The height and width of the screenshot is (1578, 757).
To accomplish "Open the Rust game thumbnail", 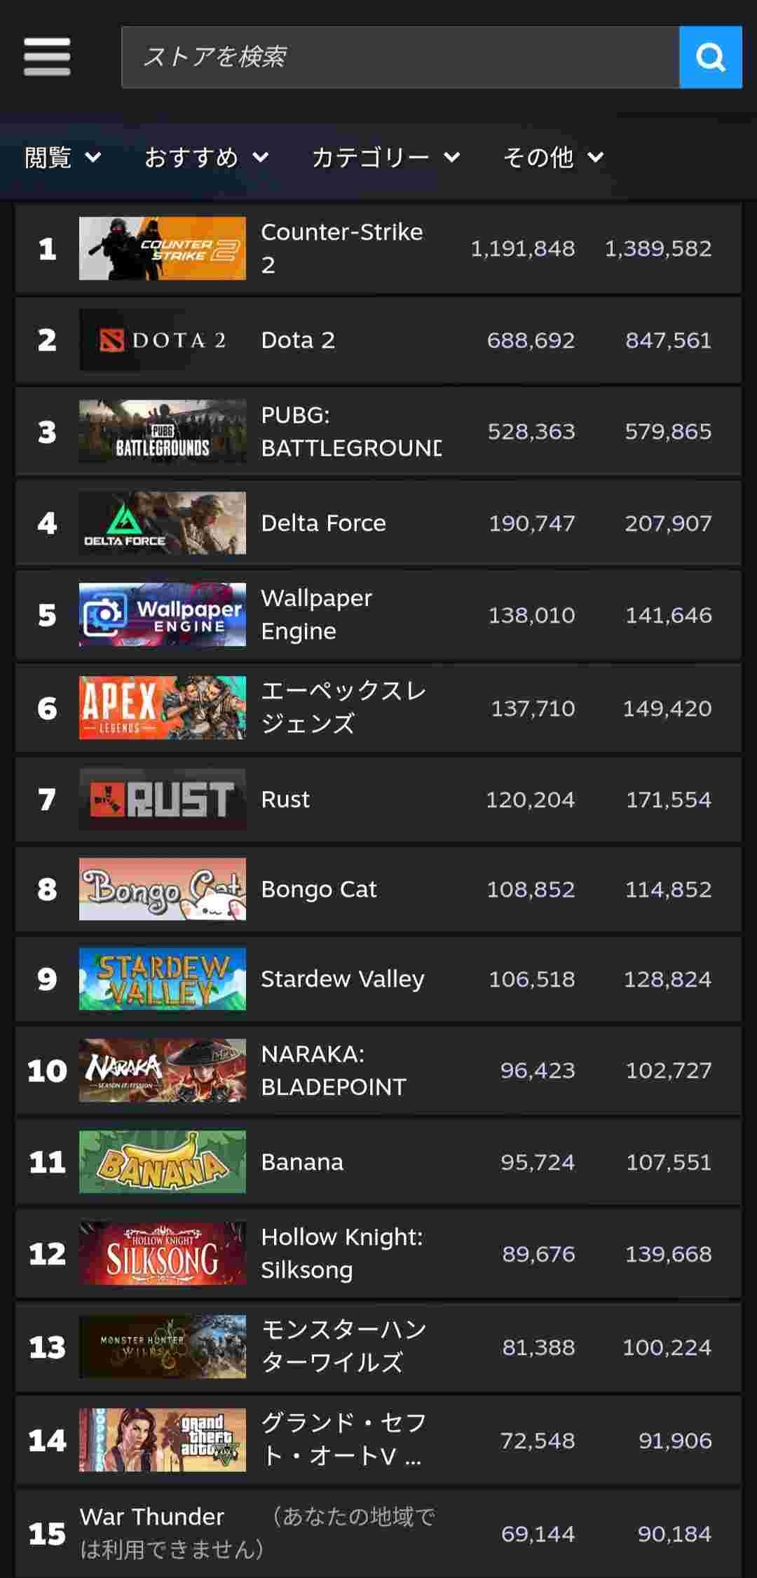I will tap(163, 800).
